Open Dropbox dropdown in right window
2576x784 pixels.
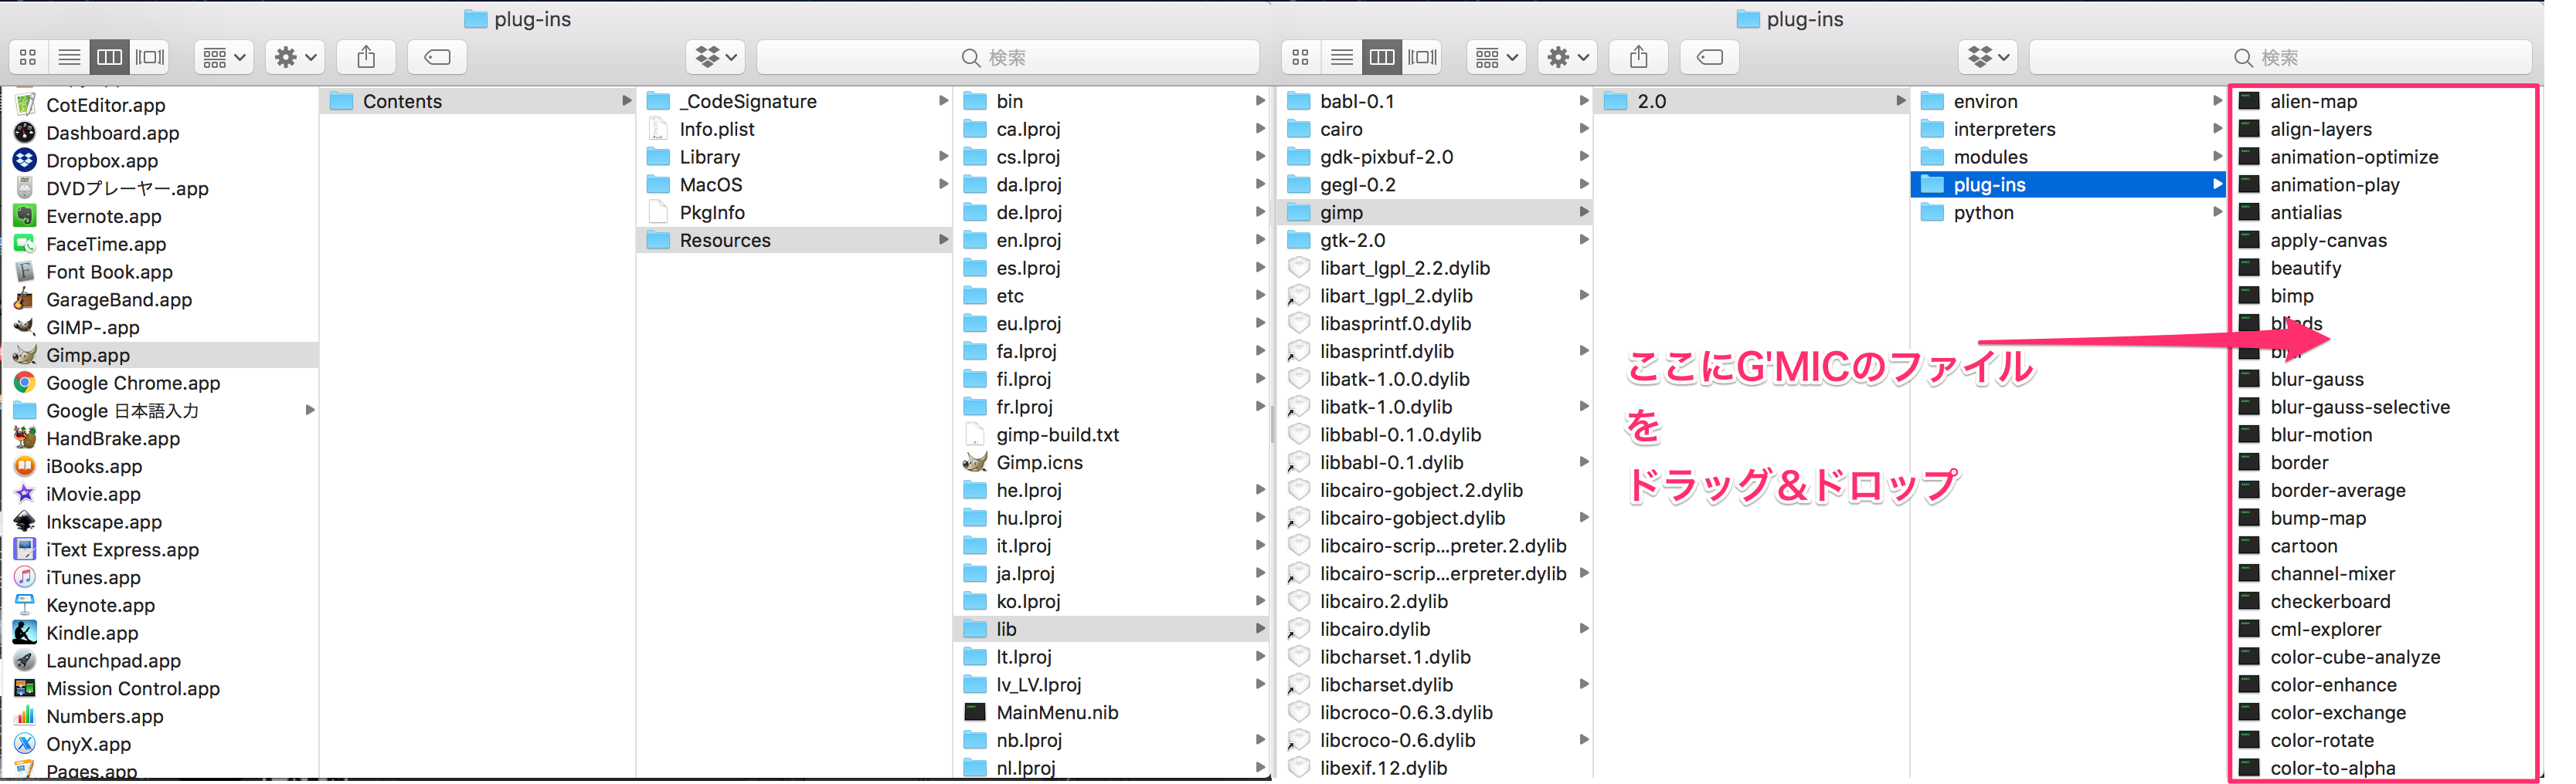1988,58
